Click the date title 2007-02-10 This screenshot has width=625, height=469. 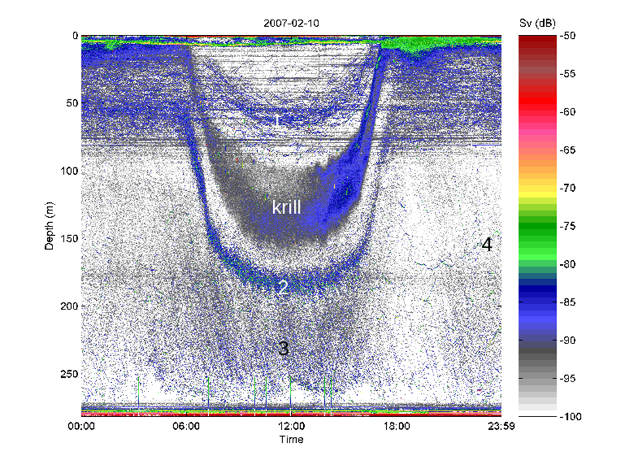(x=291, y=23)
